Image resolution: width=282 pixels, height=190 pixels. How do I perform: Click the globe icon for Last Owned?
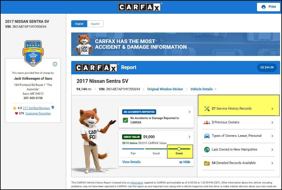207,150
